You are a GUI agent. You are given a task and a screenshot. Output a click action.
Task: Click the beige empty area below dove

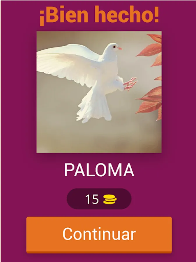(99, 139)
